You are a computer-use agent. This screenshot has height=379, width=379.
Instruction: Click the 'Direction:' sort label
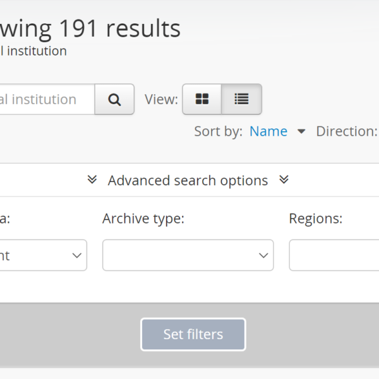pyautogui.click(x=346, y=131)
